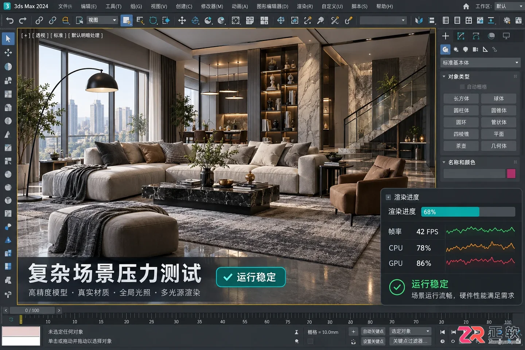
Task: Open the 视图 reference coordinate dropdown
Action: pos(102,20)
